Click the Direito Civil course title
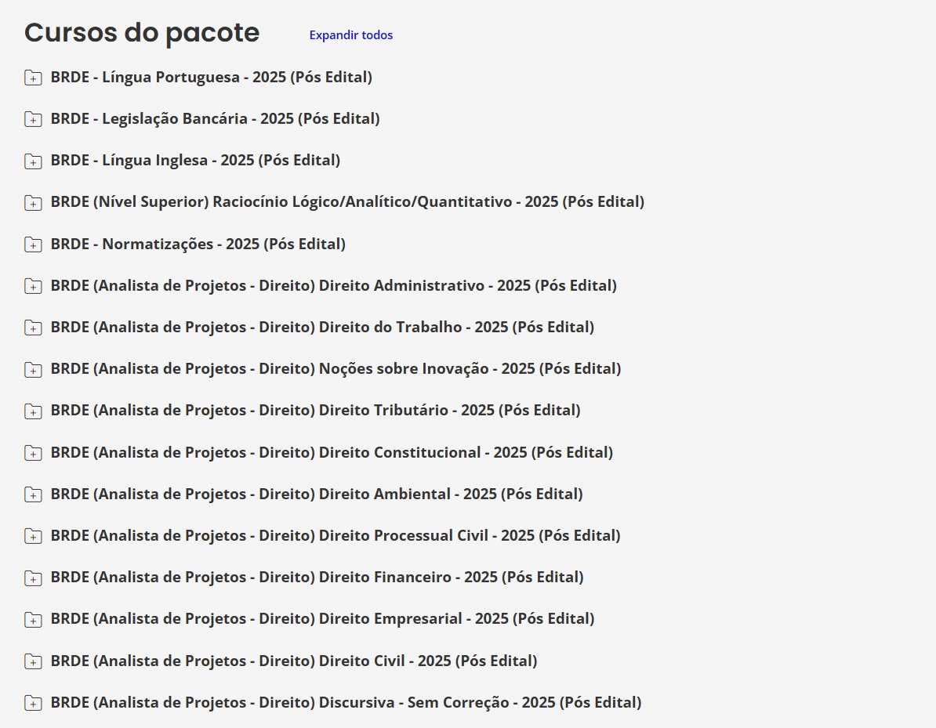The image size is (936, 728). tap(293, 661)
